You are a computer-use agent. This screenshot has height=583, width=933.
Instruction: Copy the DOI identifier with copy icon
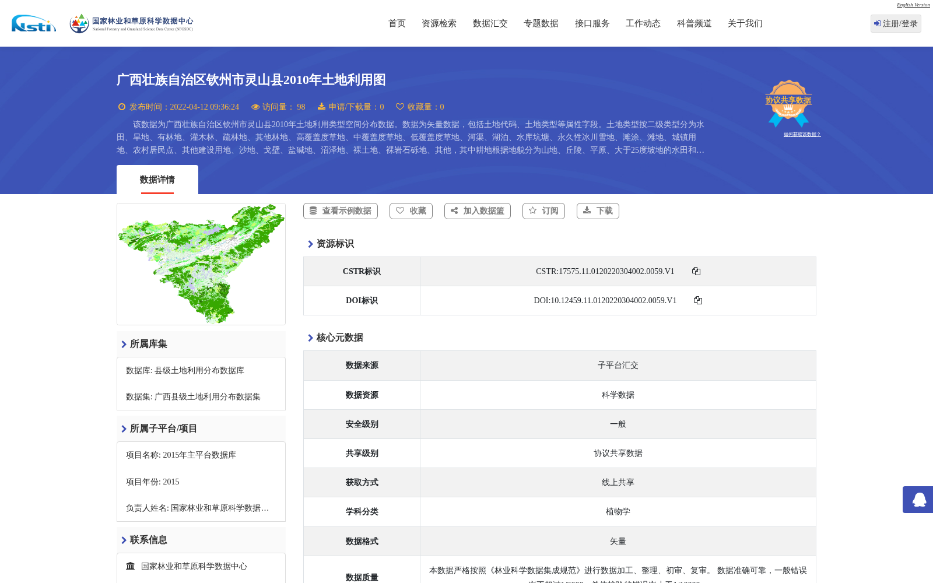tap(698, 300)
